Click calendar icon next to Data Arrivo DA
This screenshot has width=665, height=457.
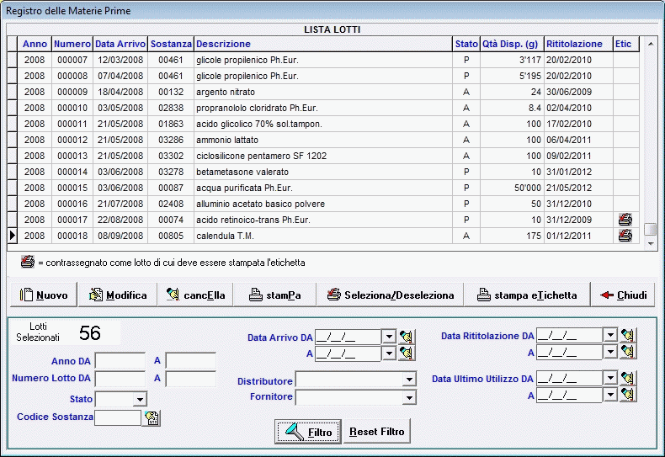coord(407,337)
